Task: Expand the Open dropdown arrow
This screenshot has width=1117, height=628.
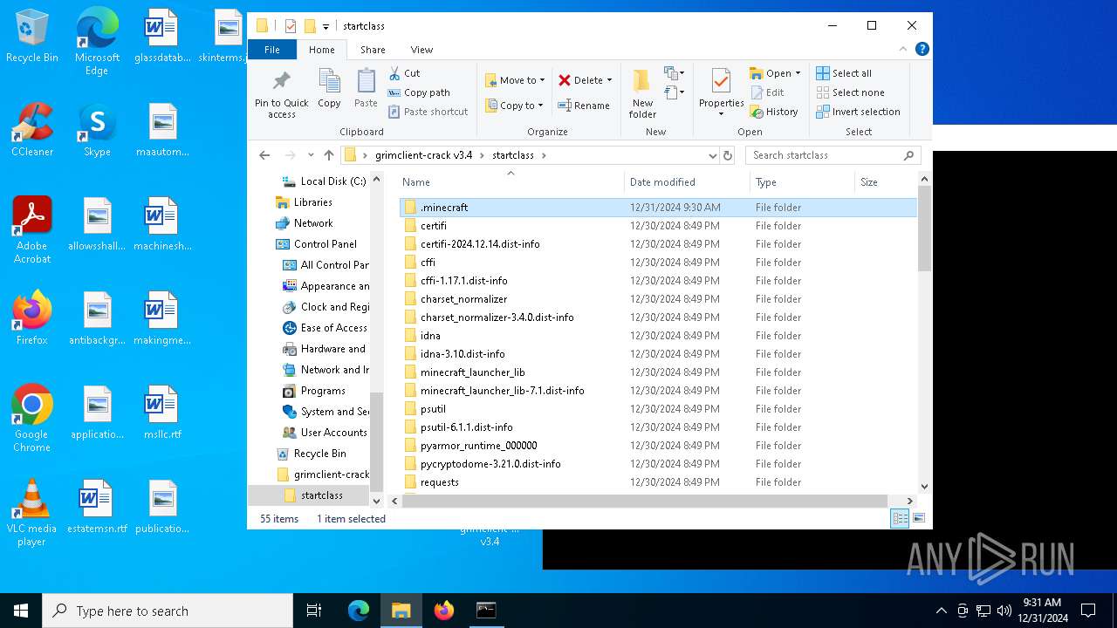Action: click(798, 73)
